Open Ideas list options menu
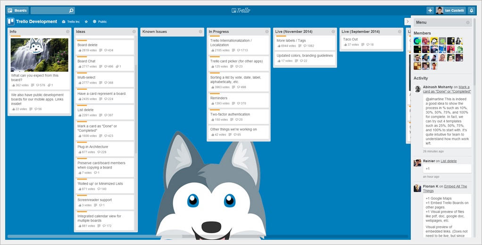This screenshot has height=245, width=482. point(134,32)
